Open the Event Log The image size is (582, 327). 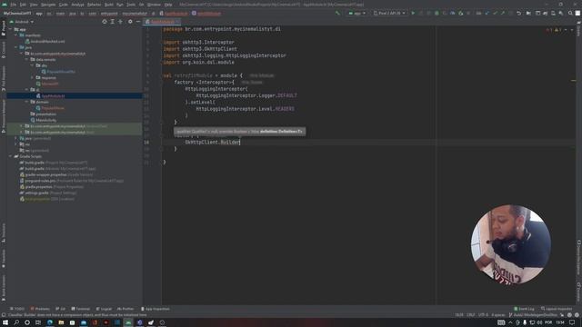coord(524,309)
